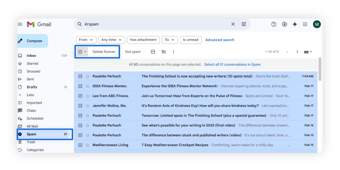Open the Important label
Screen dimensions: 340x170
(34, 103)
